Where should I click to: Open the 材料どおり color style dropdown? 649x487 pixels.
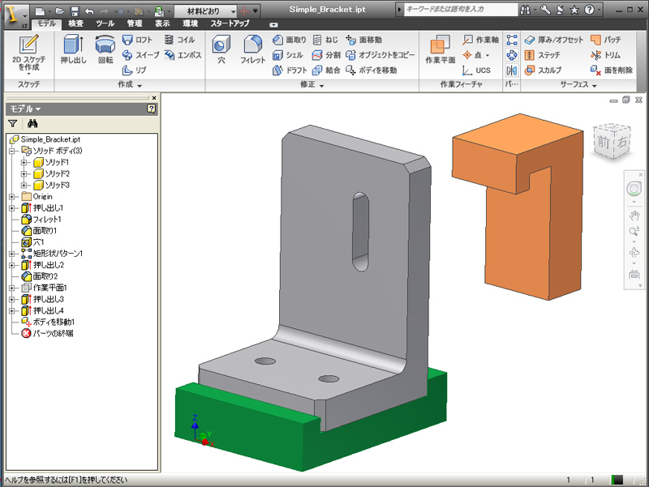point(232,11)
